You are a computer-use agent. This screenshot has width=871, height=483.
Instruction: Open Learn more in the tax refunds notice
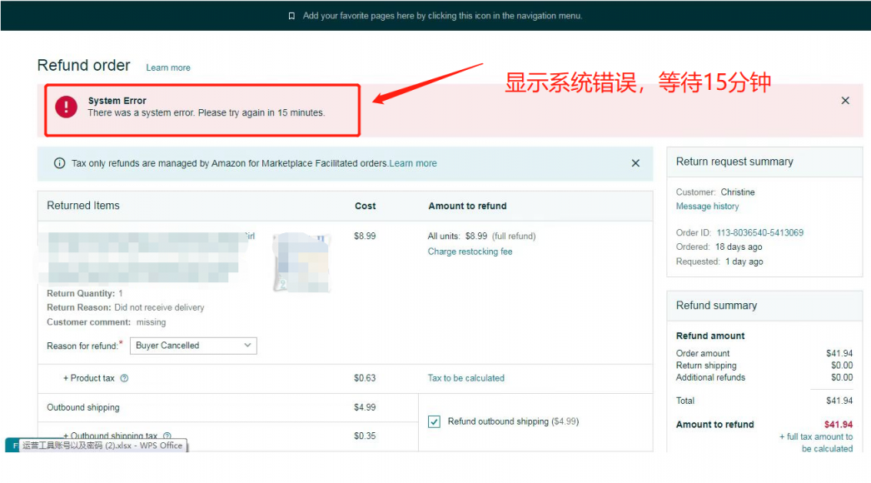413,163
